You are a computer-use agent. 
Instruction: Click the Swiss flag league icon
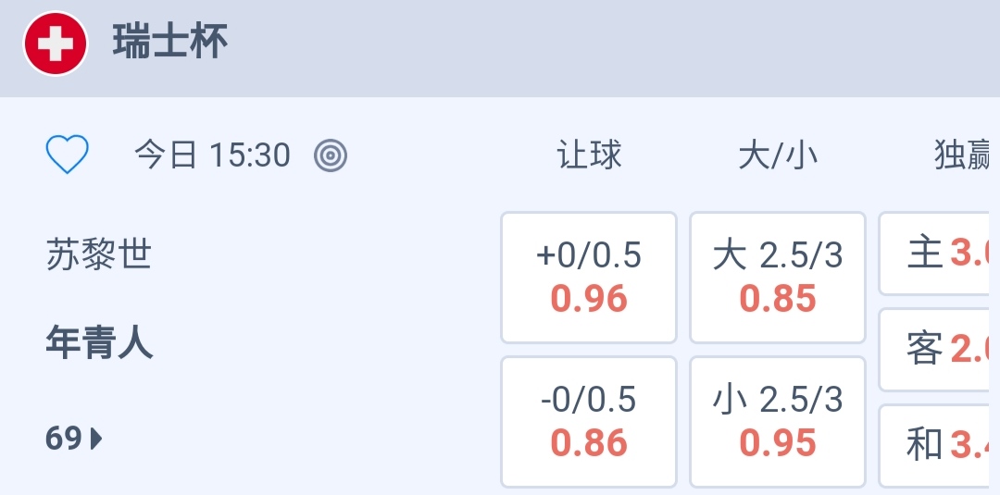(56, 43)
